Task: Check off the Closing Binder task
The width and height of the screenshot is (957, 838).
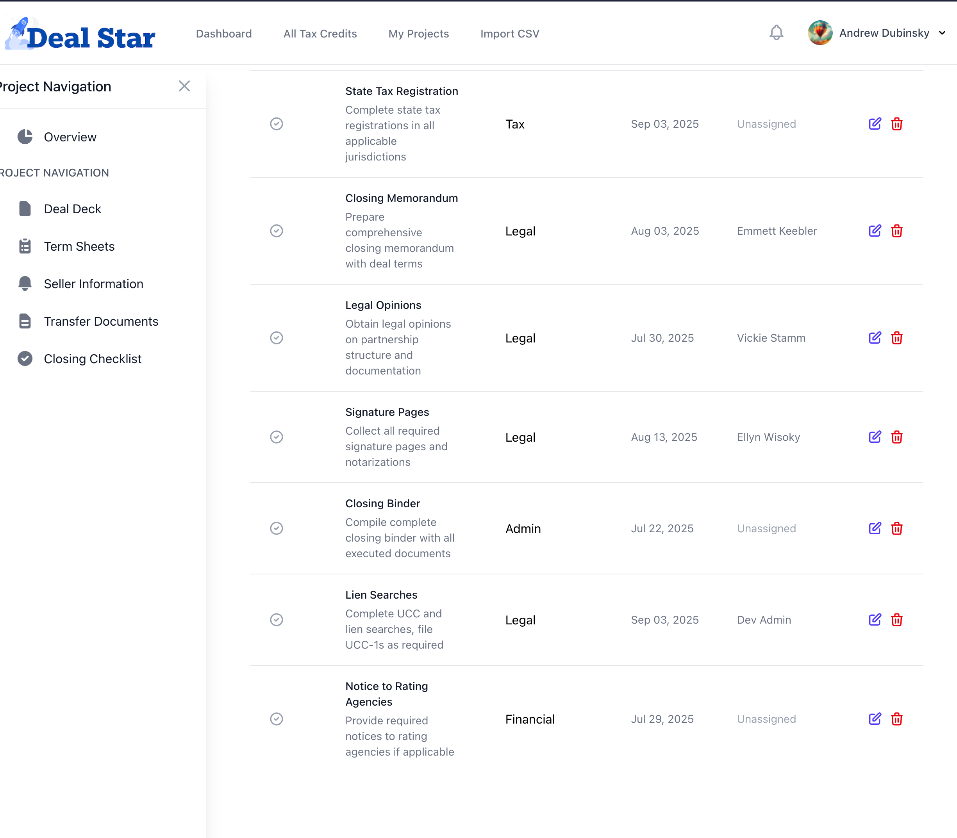Action: point(277,528)
